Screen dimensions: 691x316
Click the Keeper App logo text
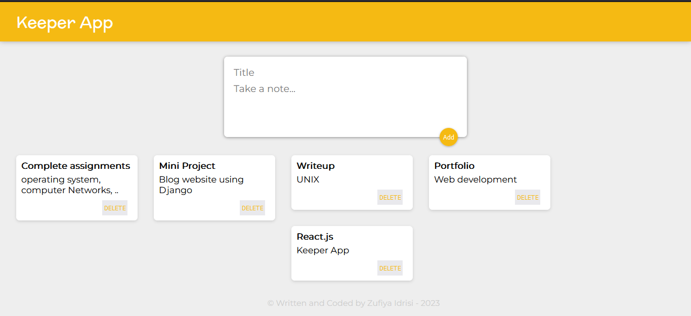[x=64, y=22]
